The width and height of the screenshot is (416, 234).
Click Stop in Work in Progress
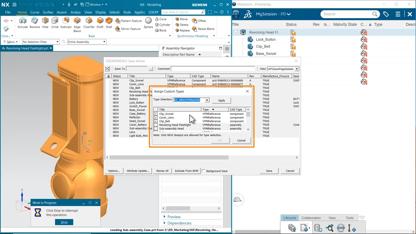click(x=64, y=222)
